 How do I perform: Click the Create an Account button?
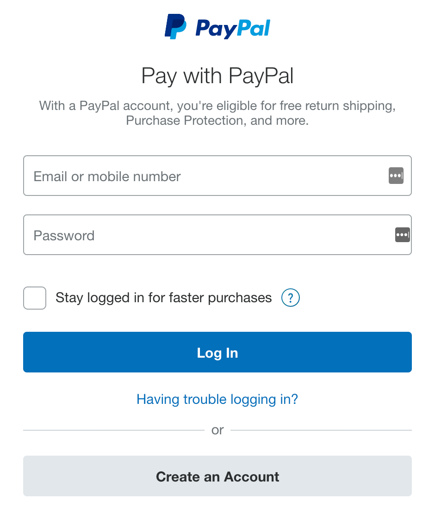click(x=217, y=476)
